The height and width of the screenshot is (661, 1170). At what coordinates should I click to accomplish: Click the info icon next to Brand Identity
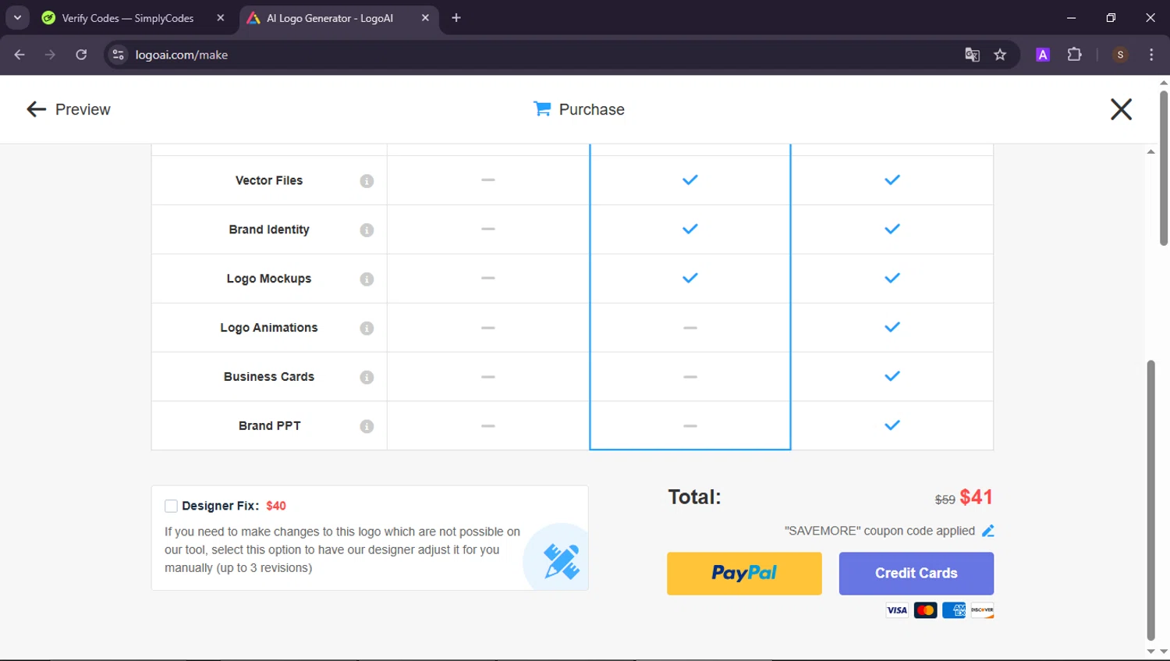click(x=367, y=230)
